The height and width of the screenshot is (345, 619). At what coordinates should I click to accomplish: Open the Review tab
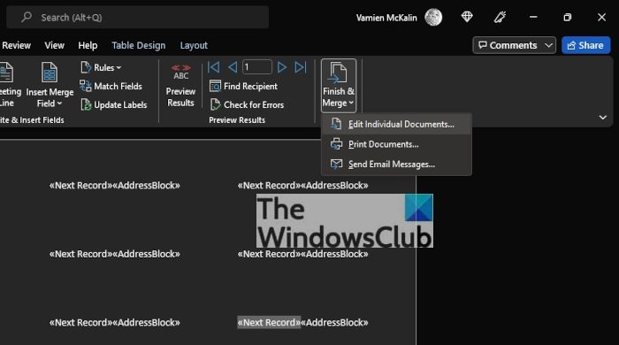(x=16, y=45)
